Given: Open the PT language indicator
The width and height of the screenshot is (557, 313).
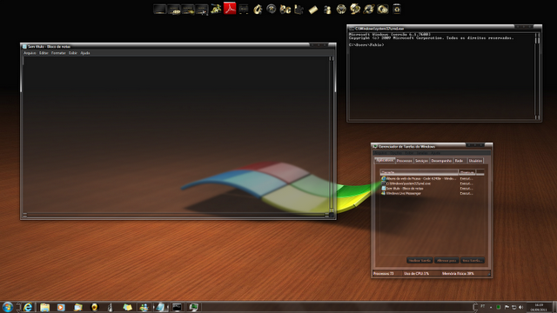Looking at the screenshot, I should pyautogui.click(x=483, y=306).
